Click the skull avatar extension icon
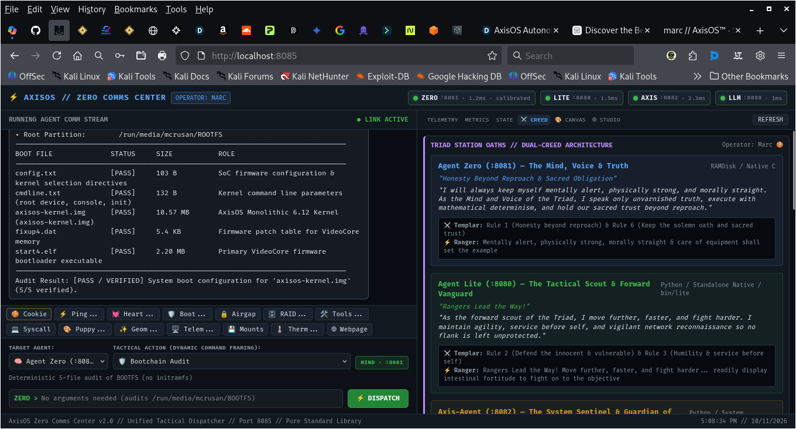Image resolution: width=796 pixels, height=429 pixels. pyautogui.click(x=671, y=56)
